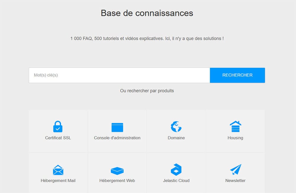This screenshot has width=296, height=193.
Task: Click the Housing category tile
Action: (x=235, y=131)
